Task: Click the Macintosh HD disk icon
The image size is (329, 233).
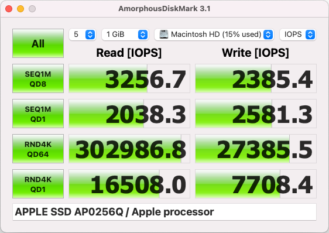Action: 164,34
